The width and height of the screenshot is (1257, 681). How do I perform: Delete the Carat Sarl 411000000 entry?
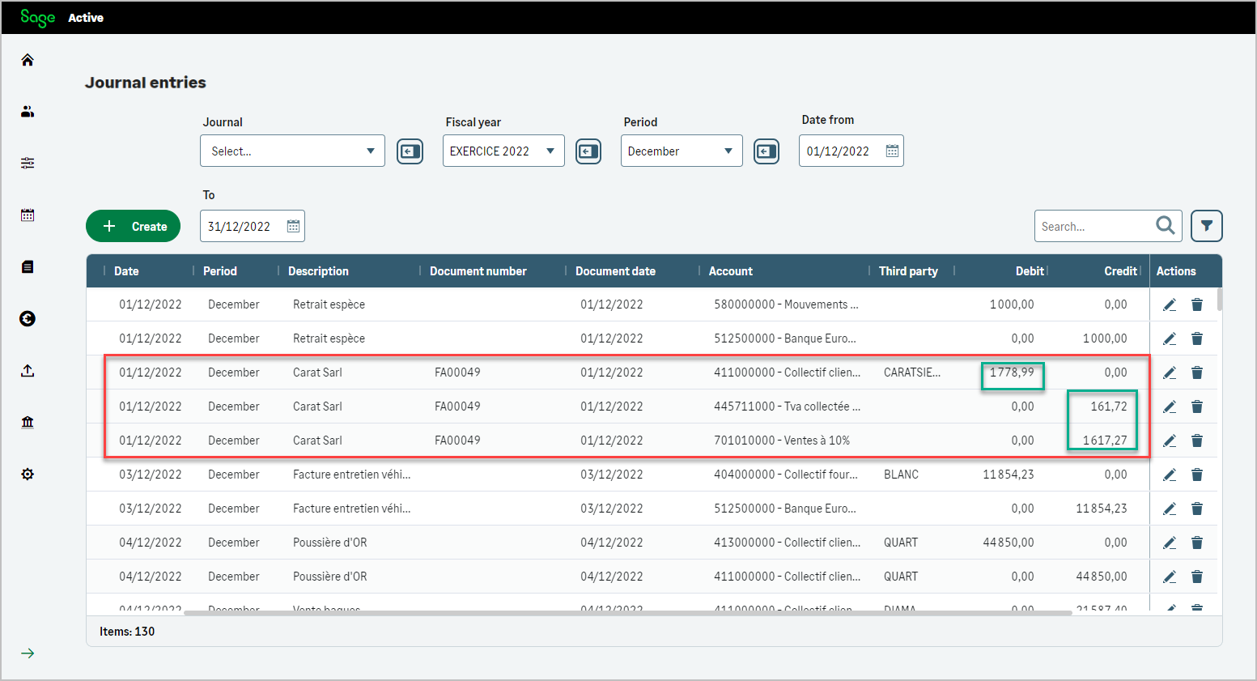(1197, 372)
